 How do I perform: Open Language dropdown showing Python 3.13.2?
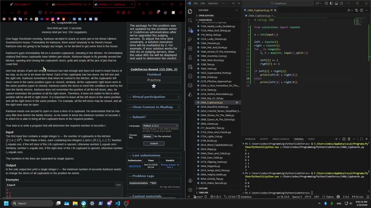click(x=160, y=126)
